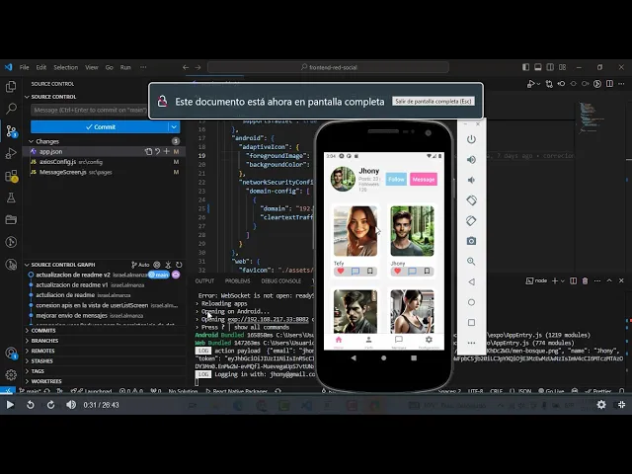This screenshot has width=632, height=474.
Task: Expand the Stashes section
Action: click(39, 360)
